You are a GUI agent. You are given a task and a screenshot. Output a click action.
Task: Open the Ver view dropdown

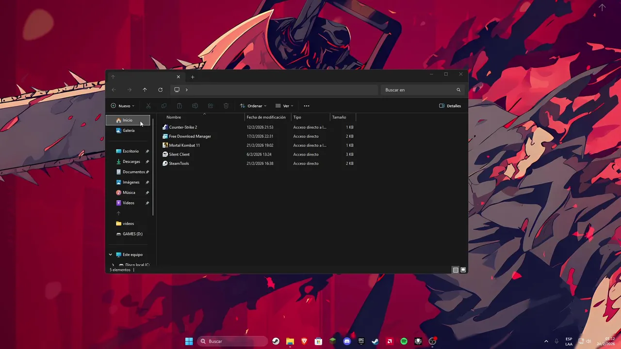[284, 106]
